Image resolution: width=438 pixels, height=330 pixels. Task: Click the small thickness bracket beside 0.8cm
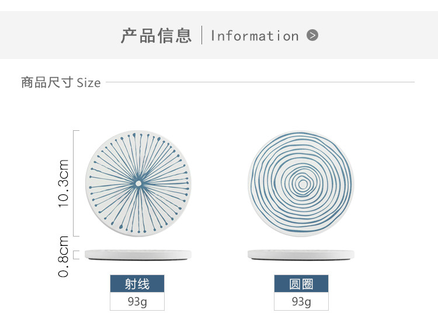[x=76, y=255]
